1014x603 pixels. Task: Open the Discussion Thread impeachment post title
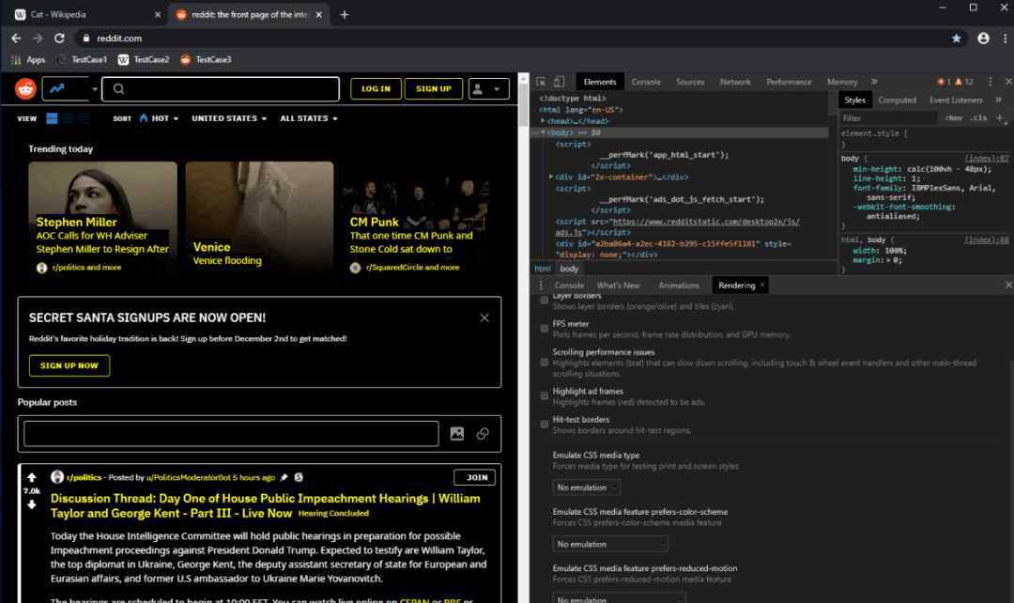click(265, 505)
